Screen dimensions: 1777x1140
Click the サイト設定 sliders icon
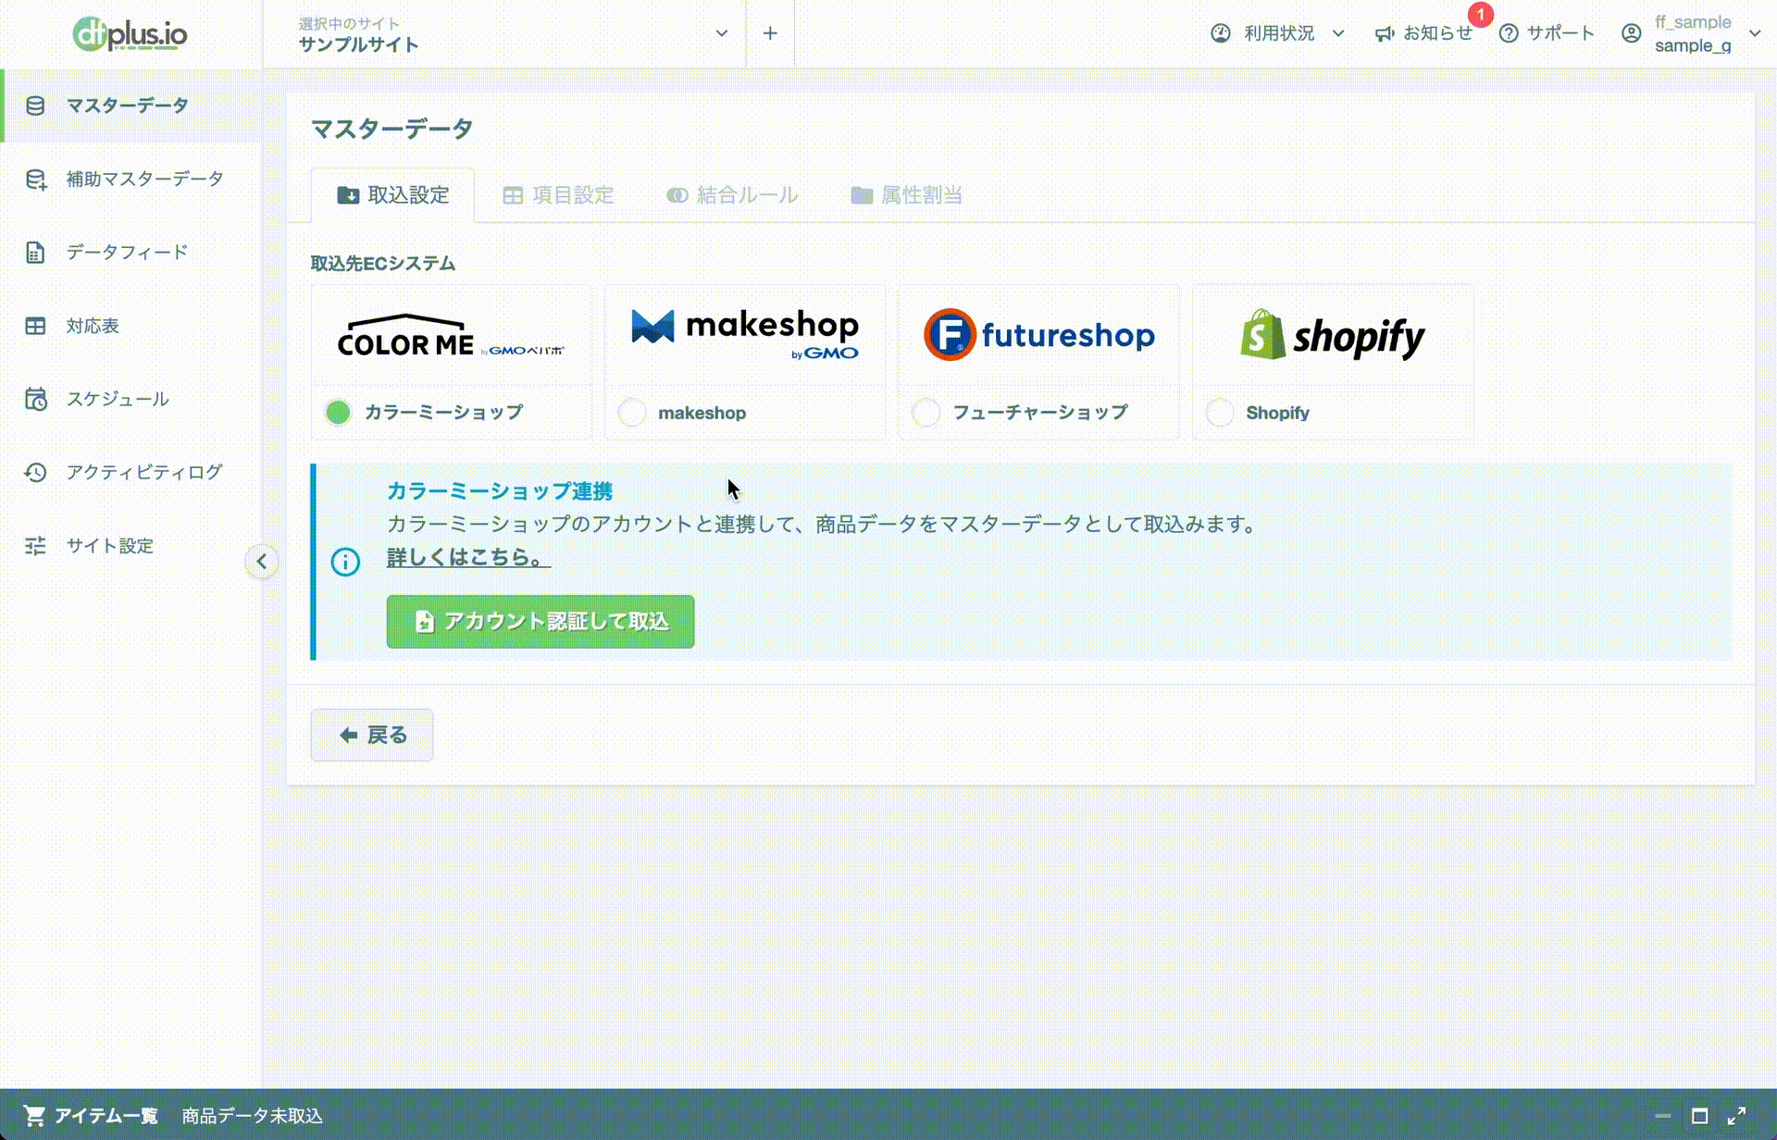click(35, 546)
